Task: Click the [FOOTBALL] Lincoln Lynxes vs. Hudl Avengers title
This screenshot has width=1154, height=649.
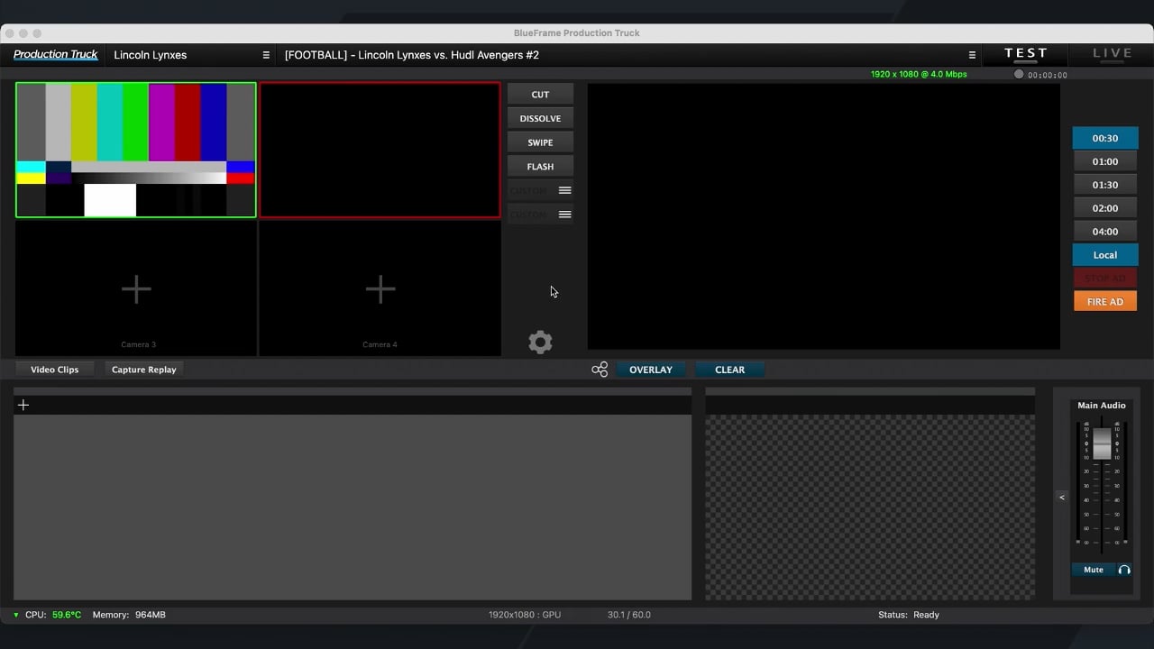Action: (x=412, y=55)
